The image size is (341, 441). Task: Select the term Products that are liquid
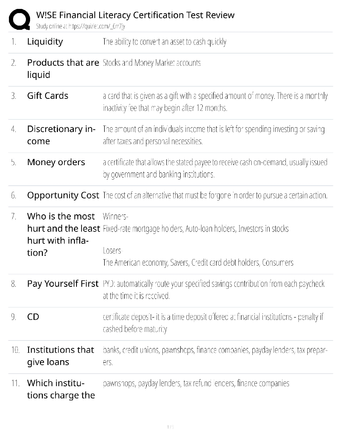(x=63, y=69)
